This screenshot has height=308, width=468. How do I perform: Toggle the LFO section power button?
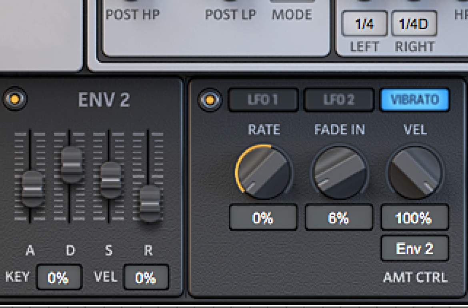[210, 100]
